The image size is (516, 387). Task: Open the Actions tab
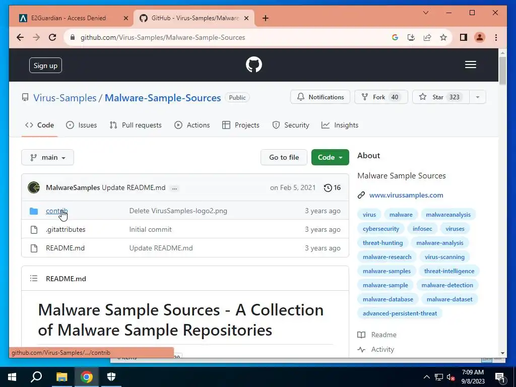[x=192, y=125]
